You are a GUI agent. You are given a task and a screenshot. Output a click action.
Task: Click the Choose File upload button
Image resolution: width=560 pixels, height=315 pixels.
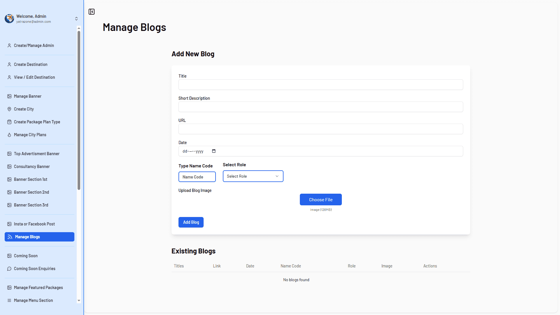(321, 199)
